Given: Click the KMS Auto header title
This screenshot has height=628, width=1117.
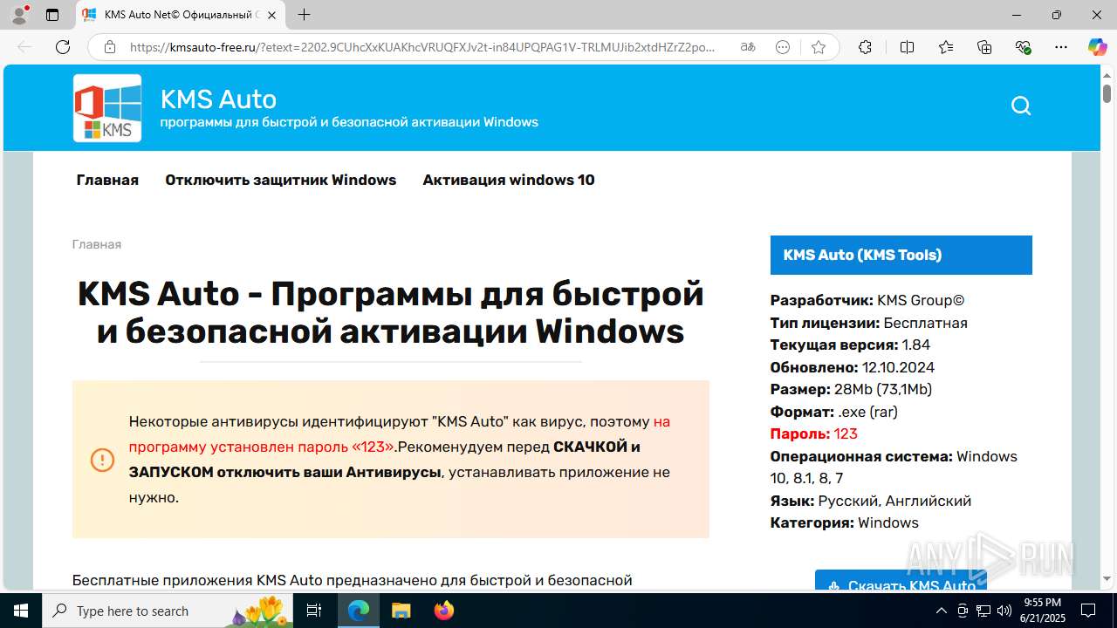Looking at the screenshot, I should [218, 99].
